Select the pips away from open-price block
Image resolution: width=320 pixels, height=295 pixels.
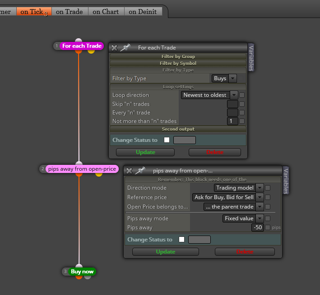pyautogui.click(x=82, y=169)
